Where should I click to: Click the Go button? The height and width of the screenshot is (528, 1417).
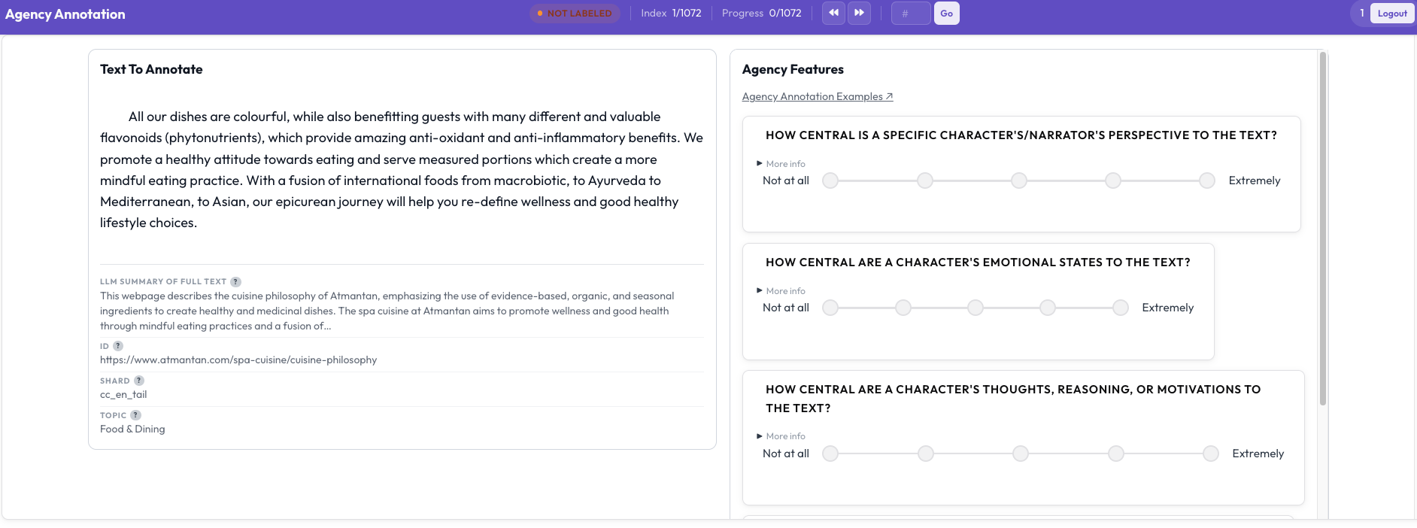click(947, 14)
